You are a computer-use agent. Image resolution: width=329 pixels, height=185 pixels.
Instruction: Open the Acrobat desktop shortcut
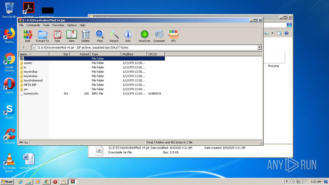pos(29,10)
